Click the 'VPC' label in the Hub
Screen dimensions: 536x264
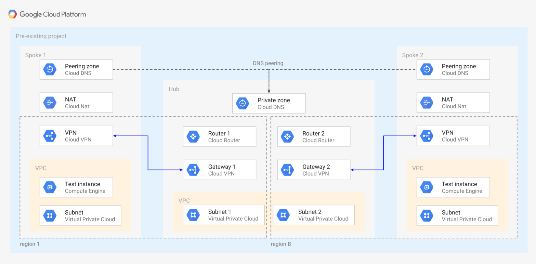(x=184, y=201)
